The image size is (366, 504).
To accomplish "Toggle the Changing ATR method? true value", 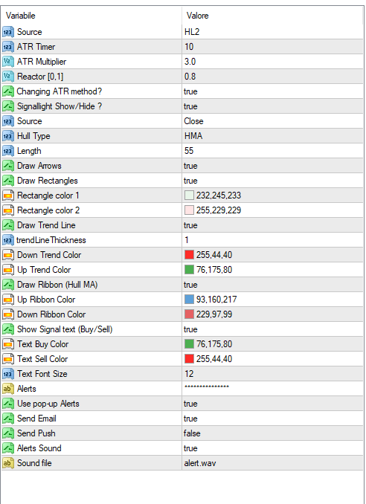I will coord(190,91).
